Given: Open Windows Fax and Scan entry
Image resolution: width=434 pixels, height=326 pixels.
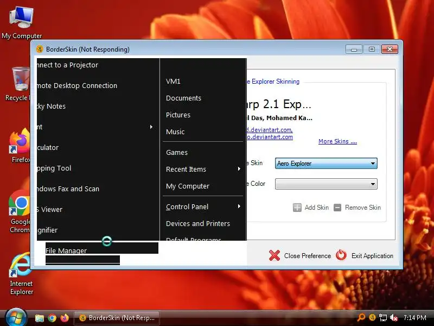Looking at the screenshot, I should pos(98,189).
